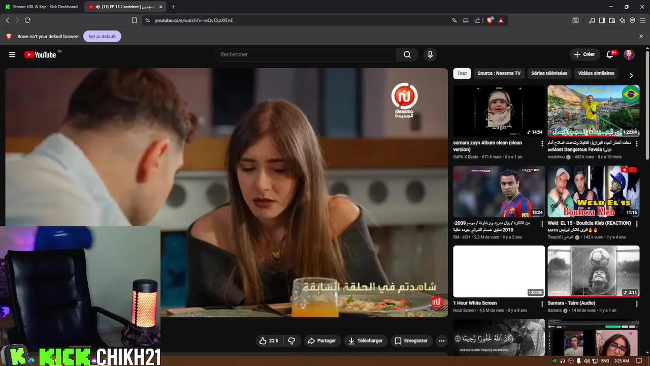
Task: Like the video with 22 k
Action: click(x=269, y=341)
